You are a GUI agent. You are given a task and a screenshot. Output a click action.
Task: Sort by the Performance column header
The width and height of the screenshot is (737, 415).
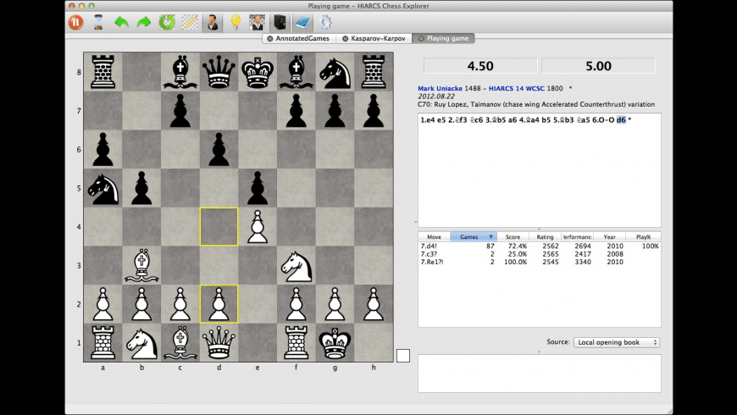pos(577,237)
